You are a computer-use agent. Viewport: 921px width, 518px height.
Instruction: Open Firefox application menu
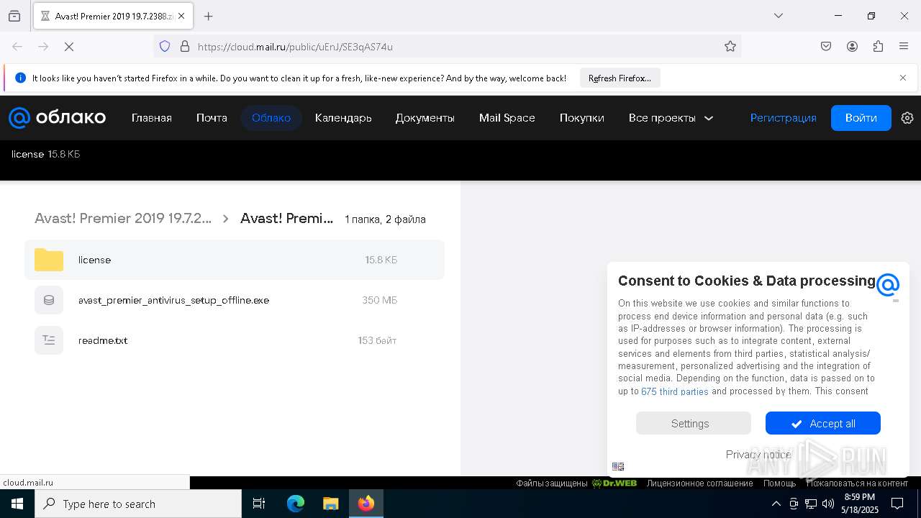tap(904, 47)
